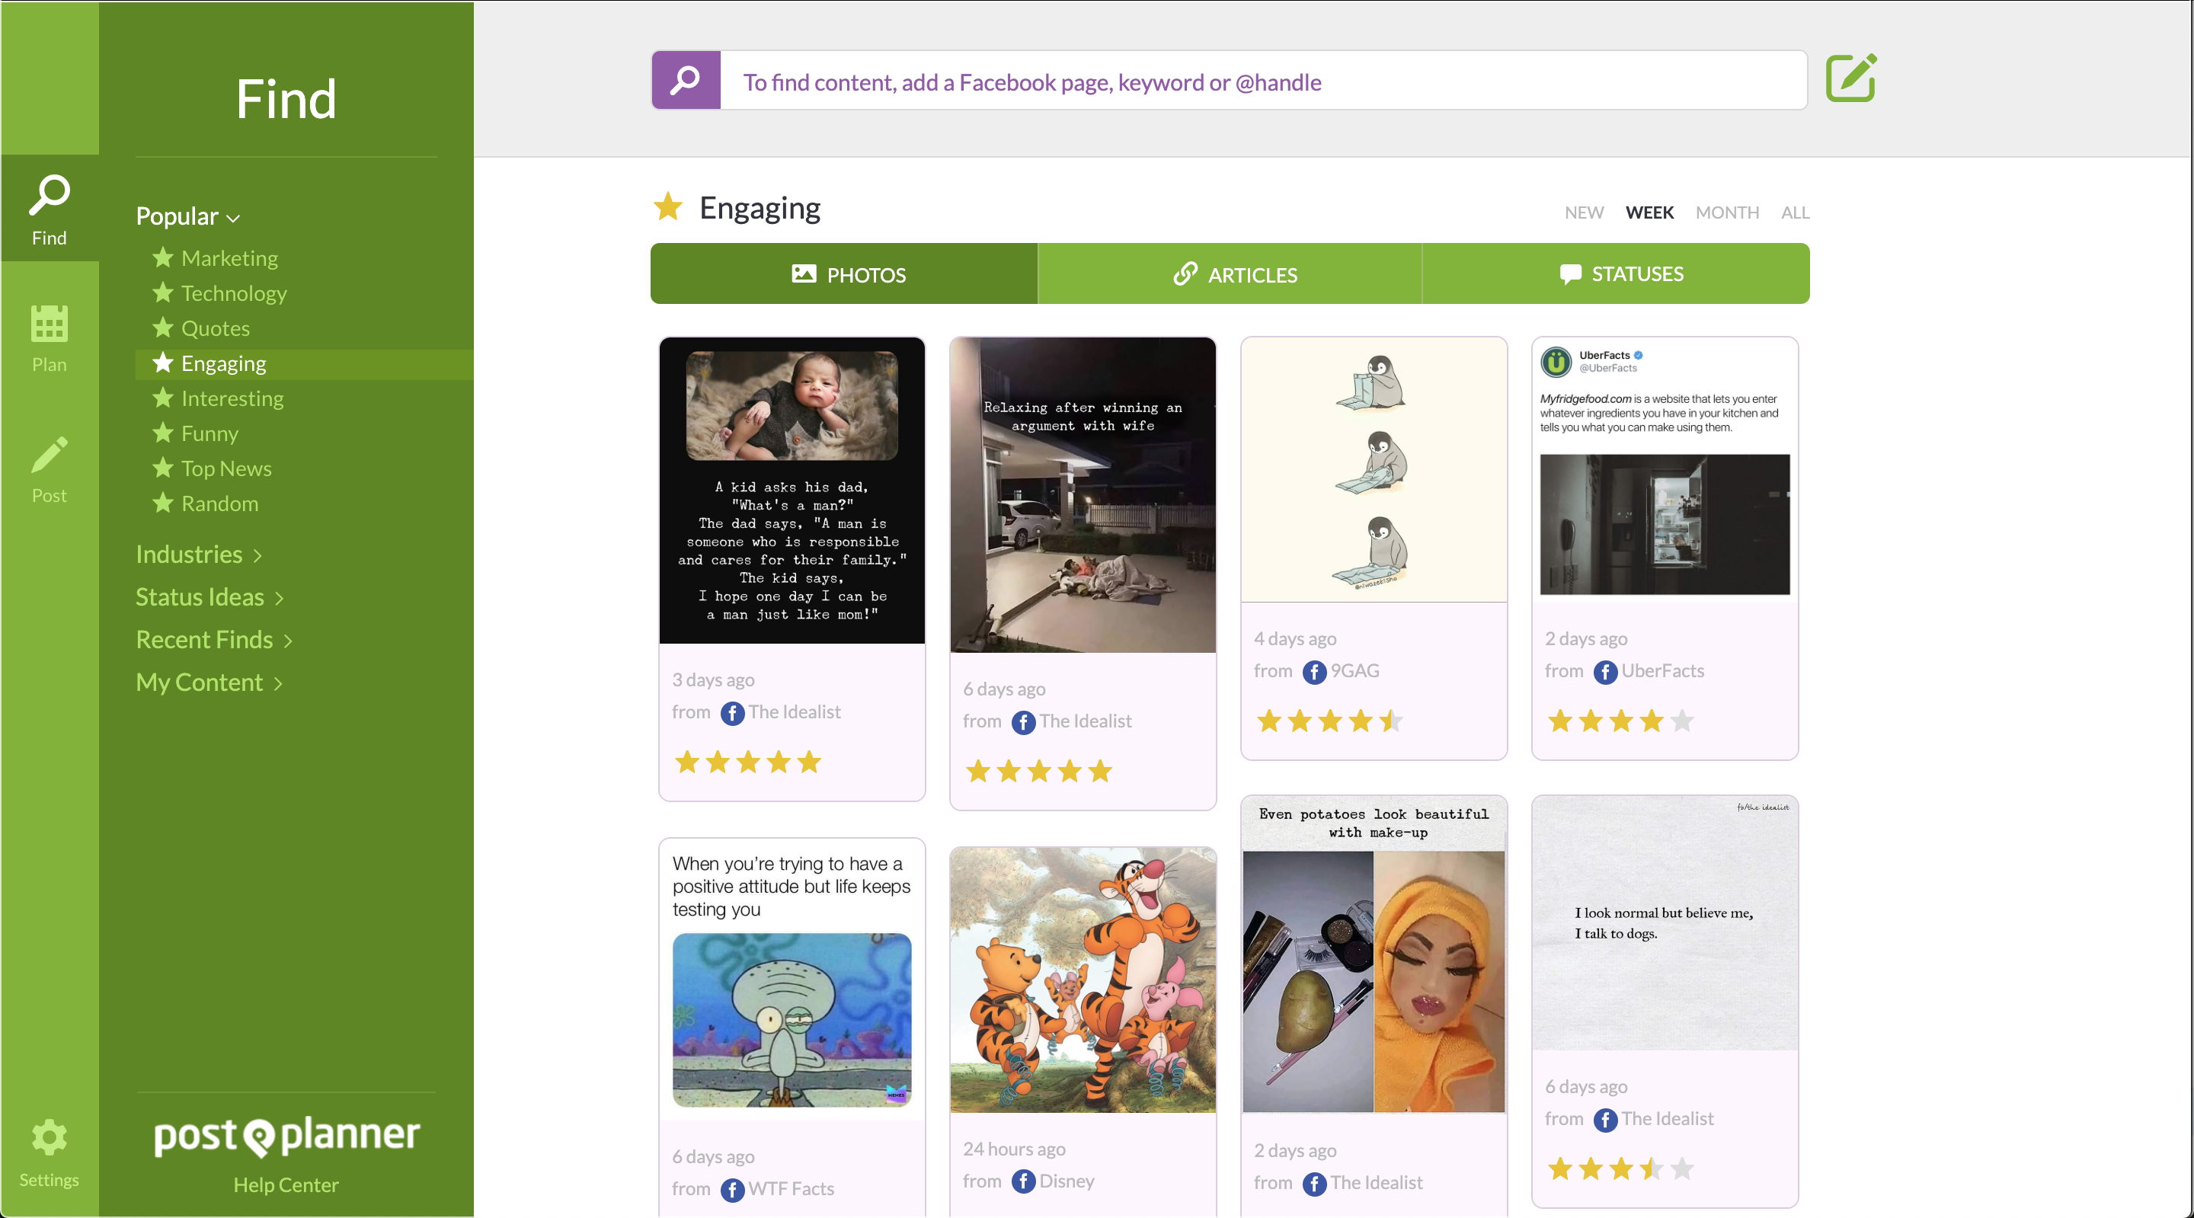Expand the Status Ideas section
The image size is (2194, 1218).
209,597
